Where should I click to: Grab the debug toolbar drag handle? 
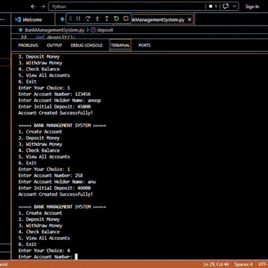71,19
